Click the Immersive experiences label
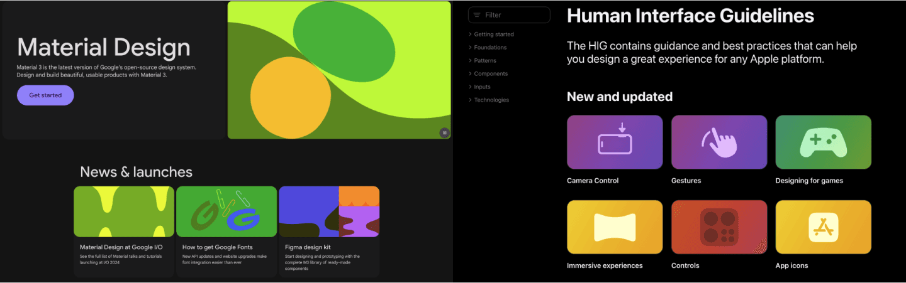The image size is (906, 283). tap(605, 266)
